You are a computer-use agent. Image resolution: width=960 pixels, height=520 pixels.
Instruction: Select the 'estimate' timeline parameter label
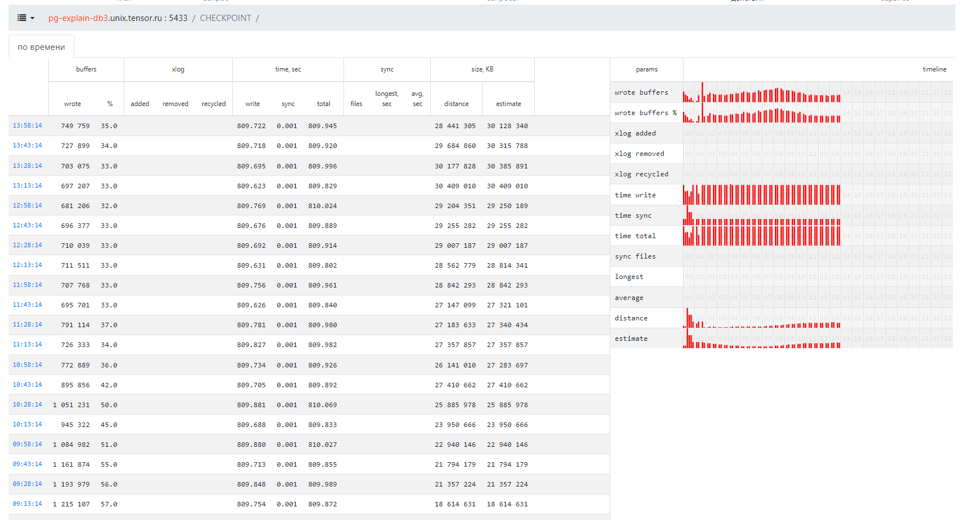point(631,339)
